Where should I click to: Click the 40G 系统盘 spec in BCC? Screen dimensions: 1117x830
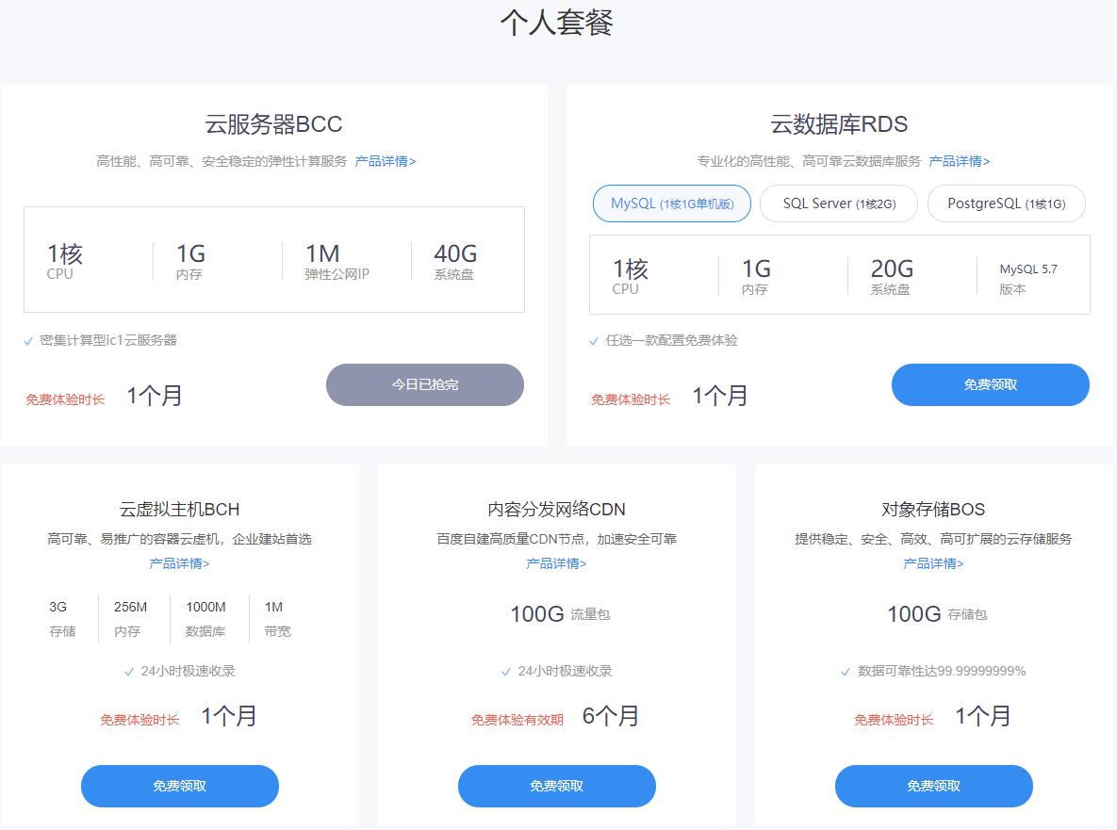455,261
